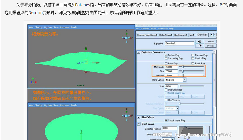243x140 pixels.
Task: Click the Start value field
Action: pyautogui.click(x=171, y=86)
